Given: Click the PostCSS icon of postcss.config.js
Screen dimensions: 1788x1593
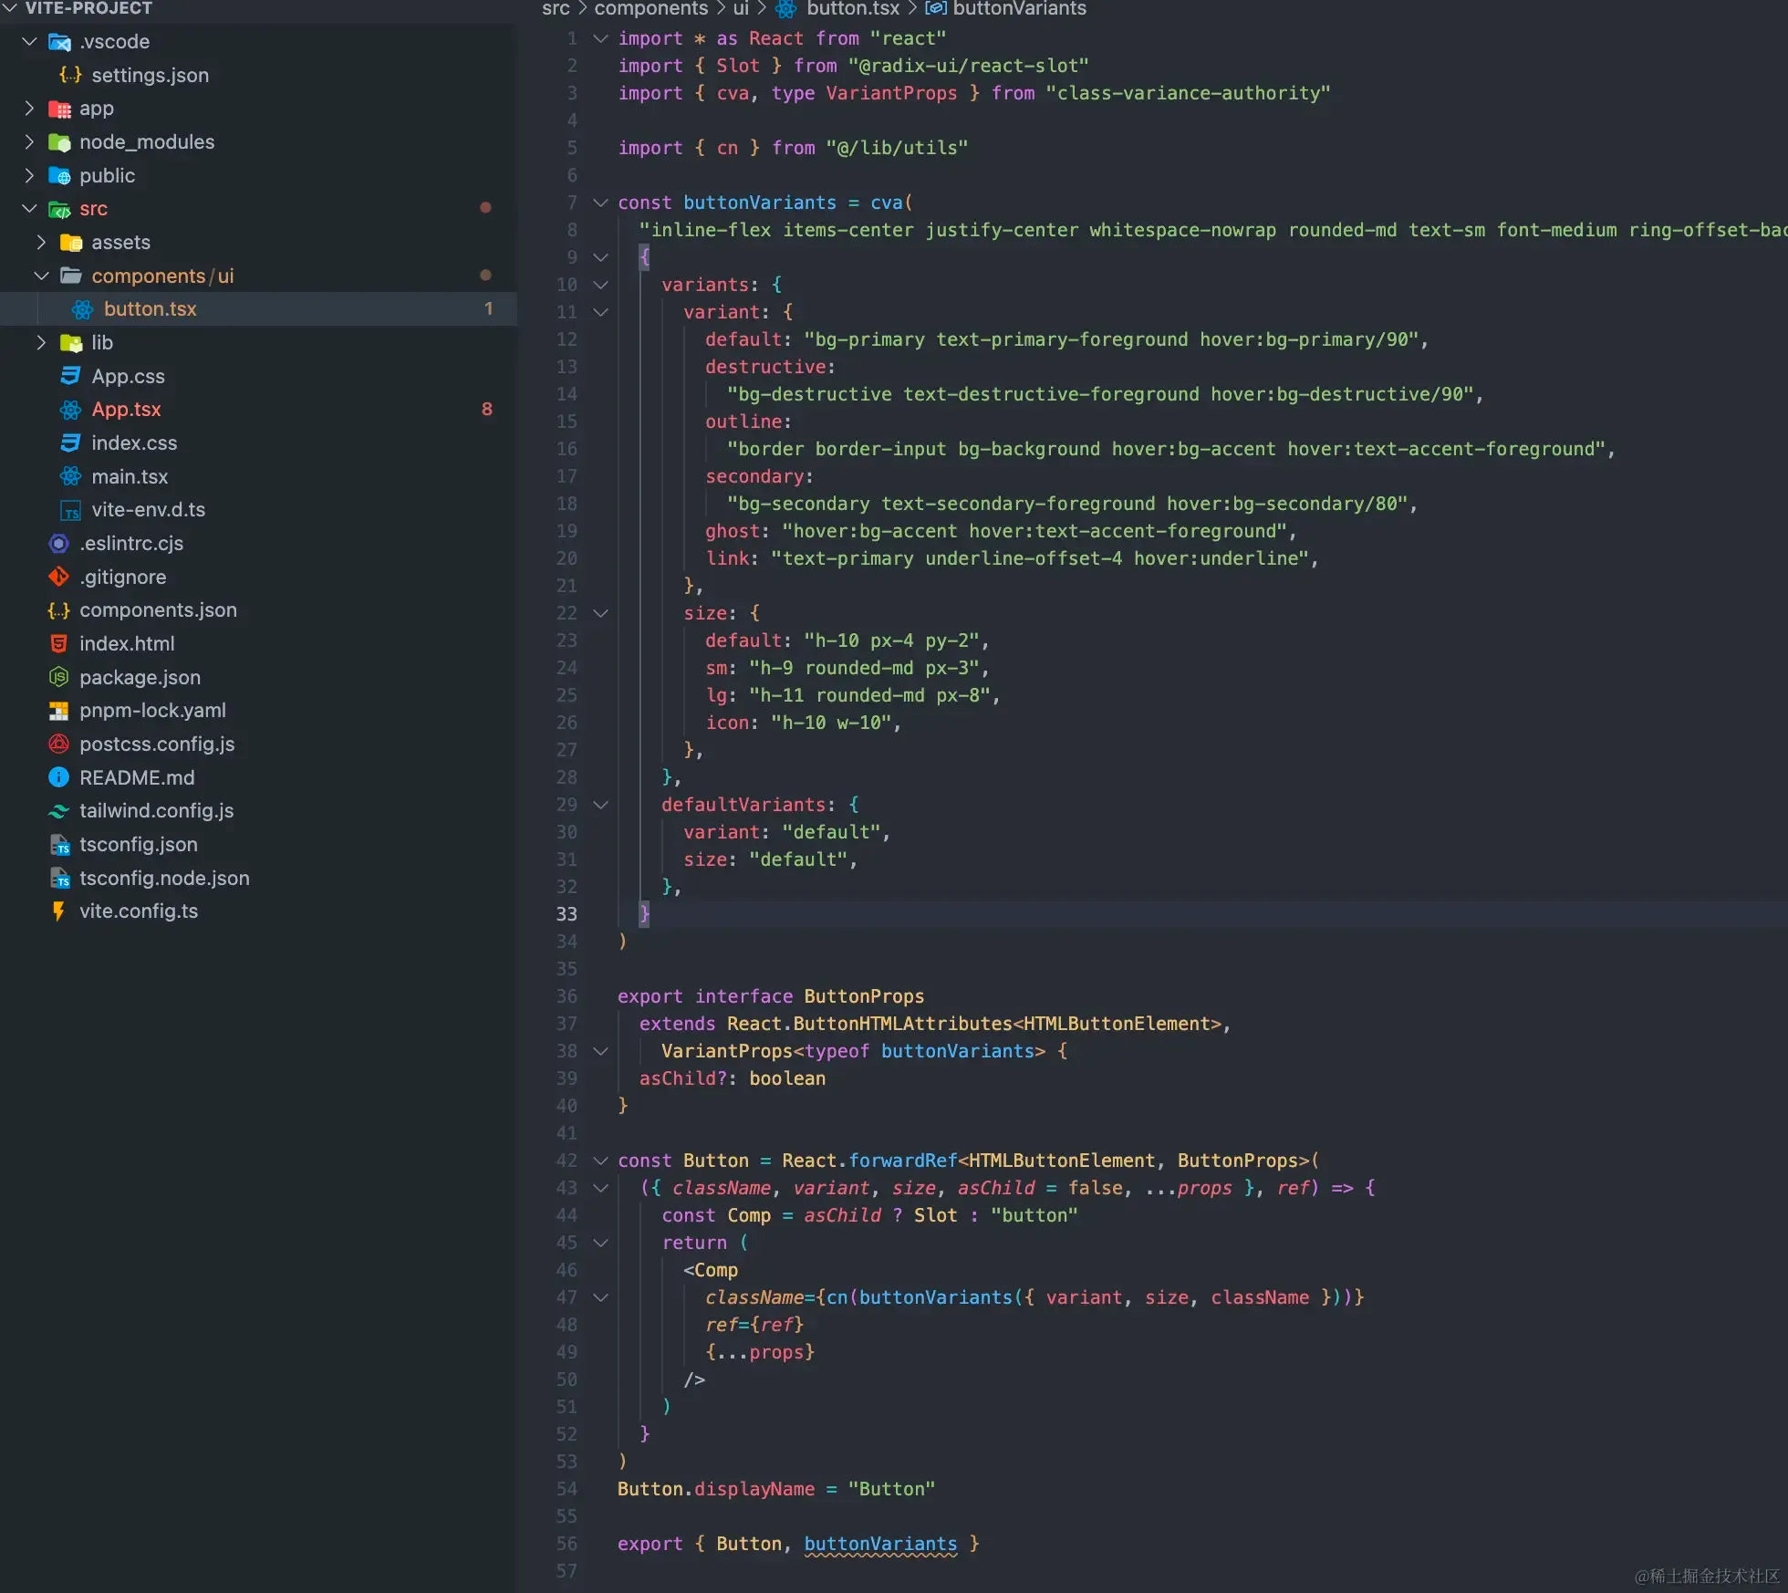Looking at the screenshot, I should pyautogui.click(x=59, y=744).
